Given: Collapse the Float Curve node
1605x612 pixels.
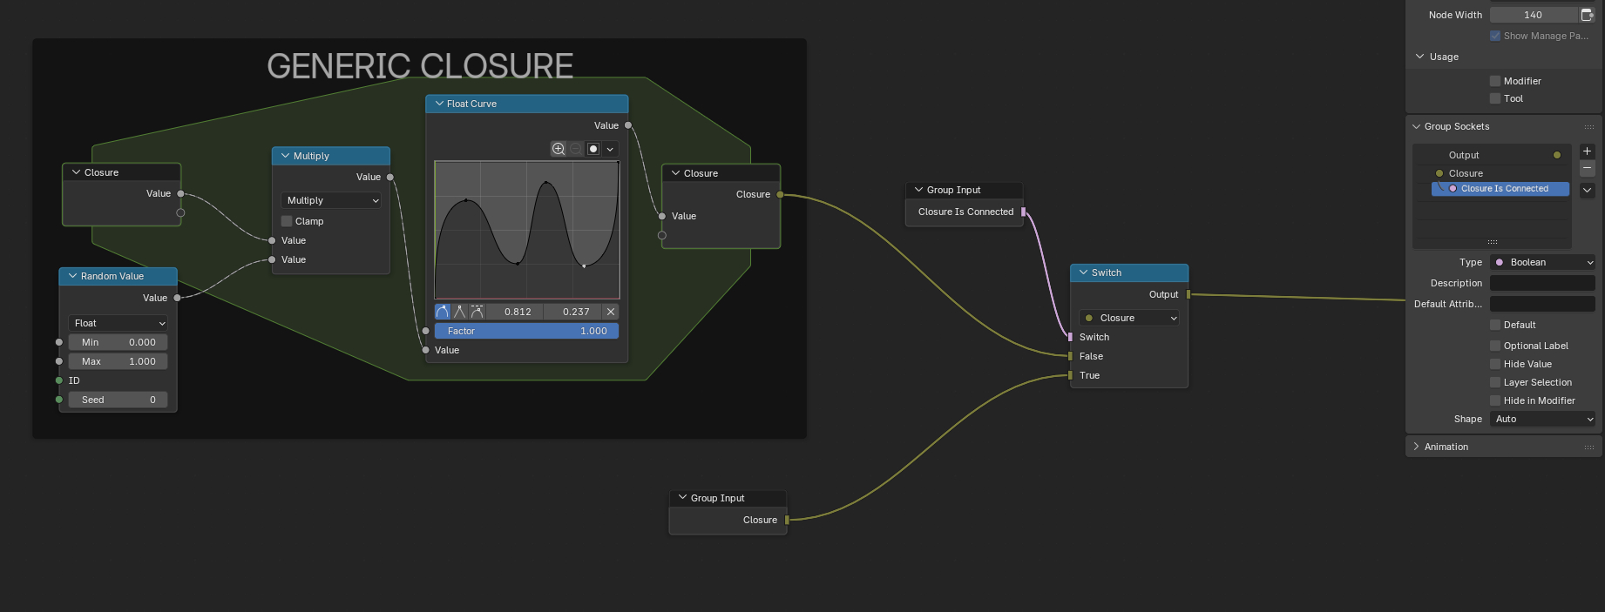Looking at the screenshot, I should pyautogui.click(x=439, y=104).
